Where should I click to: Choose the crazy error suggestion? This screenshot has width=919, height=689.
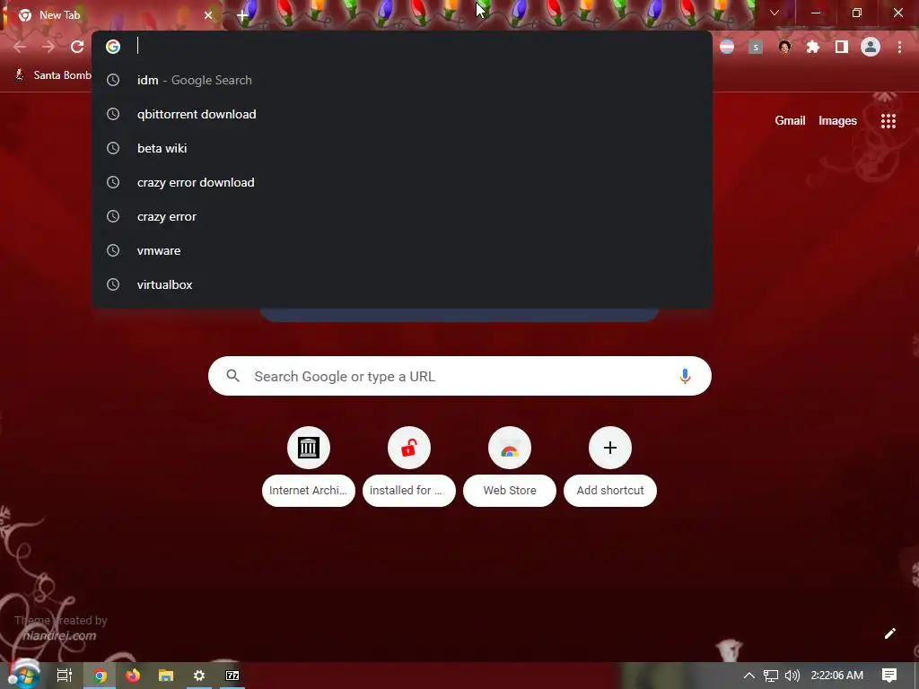[402, 216]
